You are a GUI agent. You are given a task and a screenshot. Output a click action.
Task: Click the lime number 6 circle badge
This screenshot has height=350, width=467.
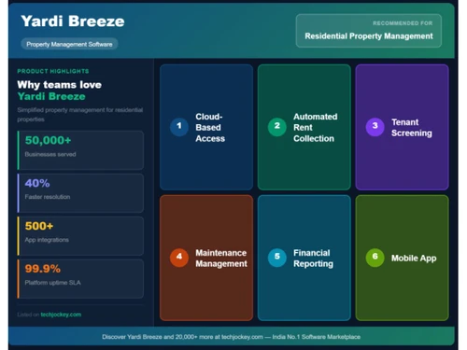click(375, 258)
